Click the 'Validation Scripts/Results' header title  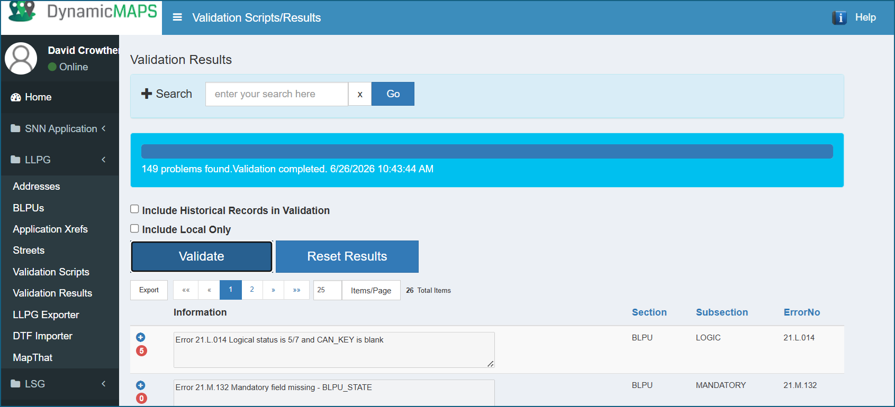click(x=257, y=17)
